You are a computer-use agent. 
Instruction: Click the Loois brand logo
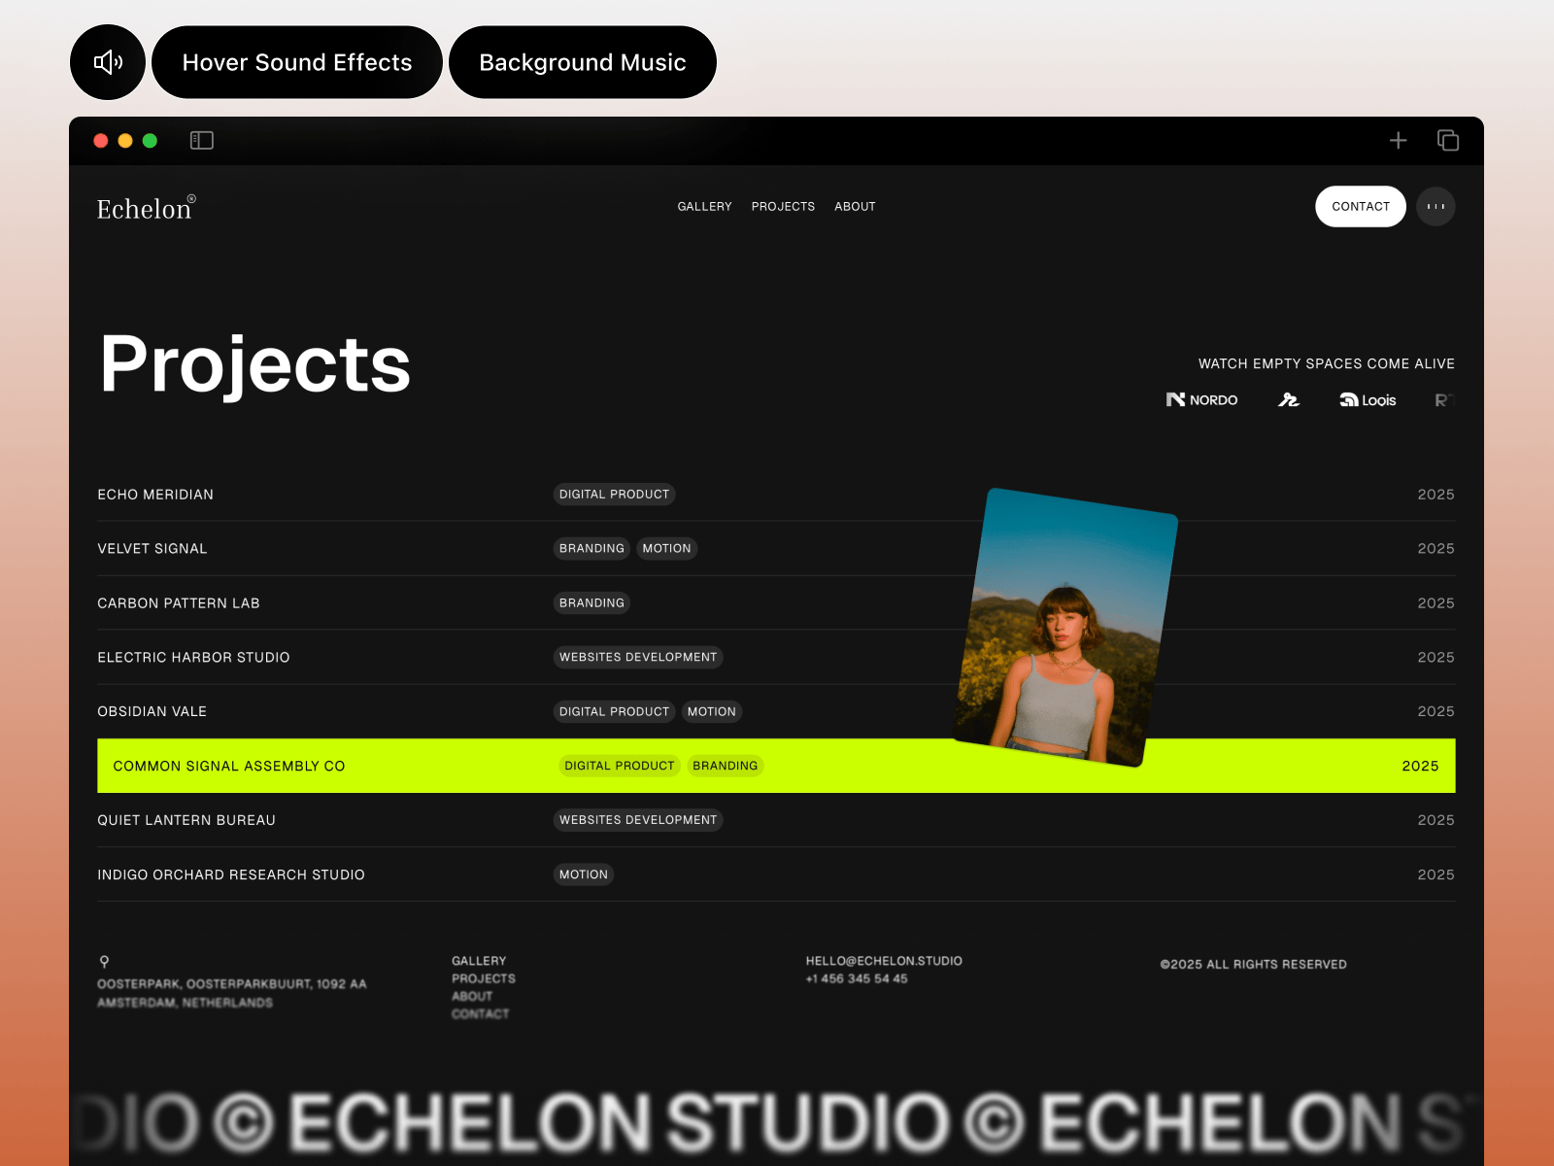pyautogui.click(x=1368, y=399)
